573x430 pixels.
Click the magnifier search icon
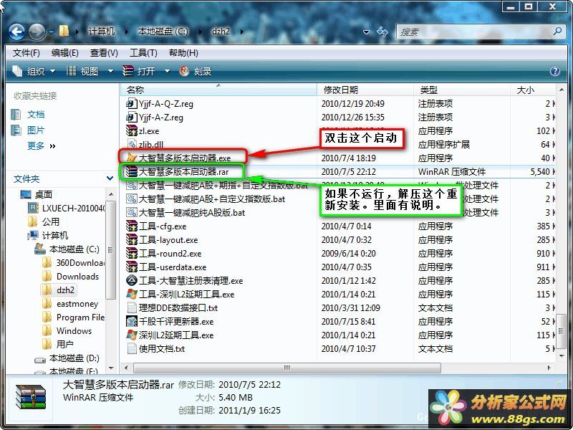point(558,32)
